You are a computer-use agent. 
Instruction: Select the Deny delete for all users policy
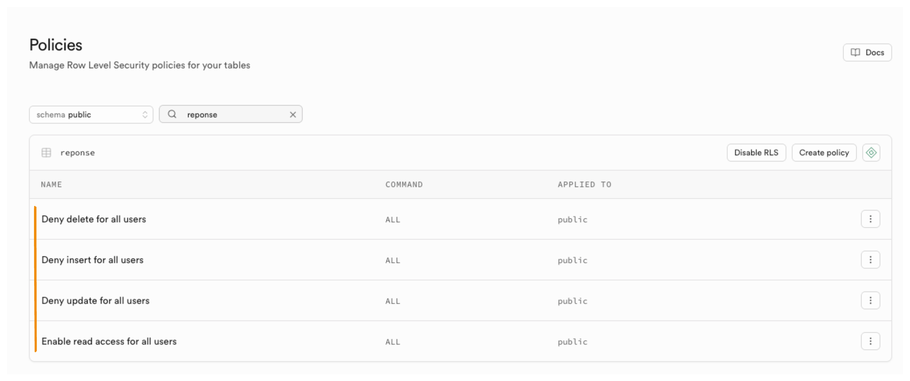coord(93,219)
